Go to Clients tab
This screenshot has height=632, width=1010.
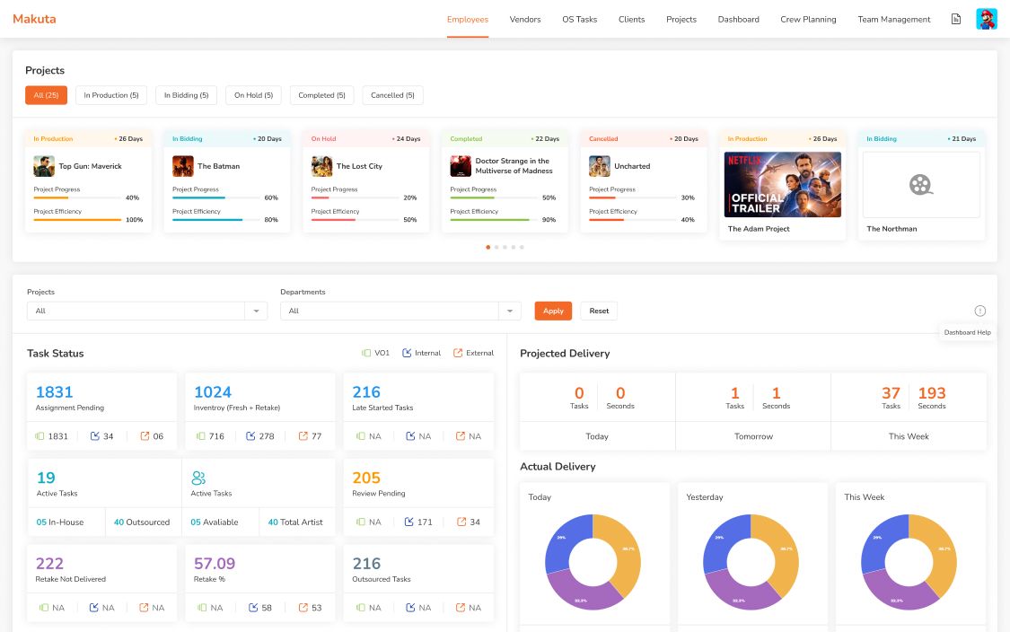[x=631, y=20]
